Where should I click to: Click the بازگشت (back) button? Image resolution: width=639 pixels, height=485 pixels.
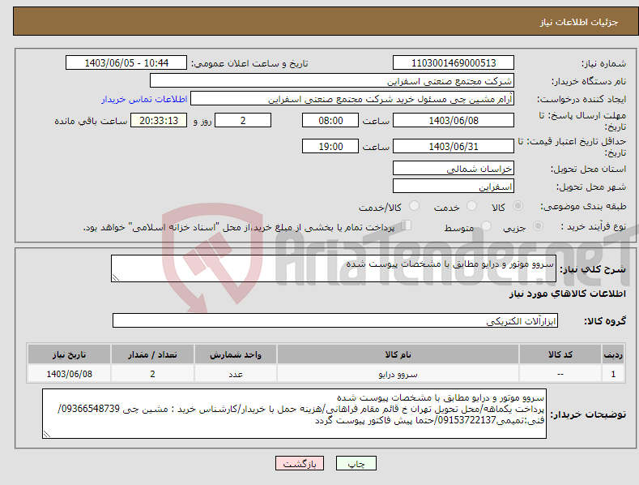(x=300, y=464)
